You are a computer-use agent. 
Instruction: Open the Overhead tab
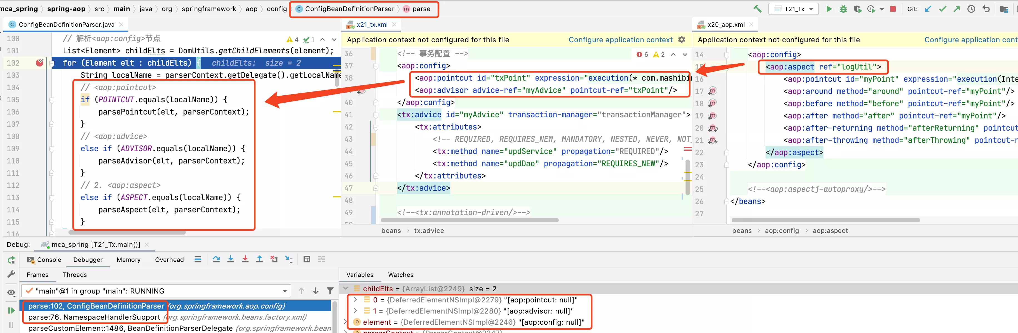click(169, 260)
